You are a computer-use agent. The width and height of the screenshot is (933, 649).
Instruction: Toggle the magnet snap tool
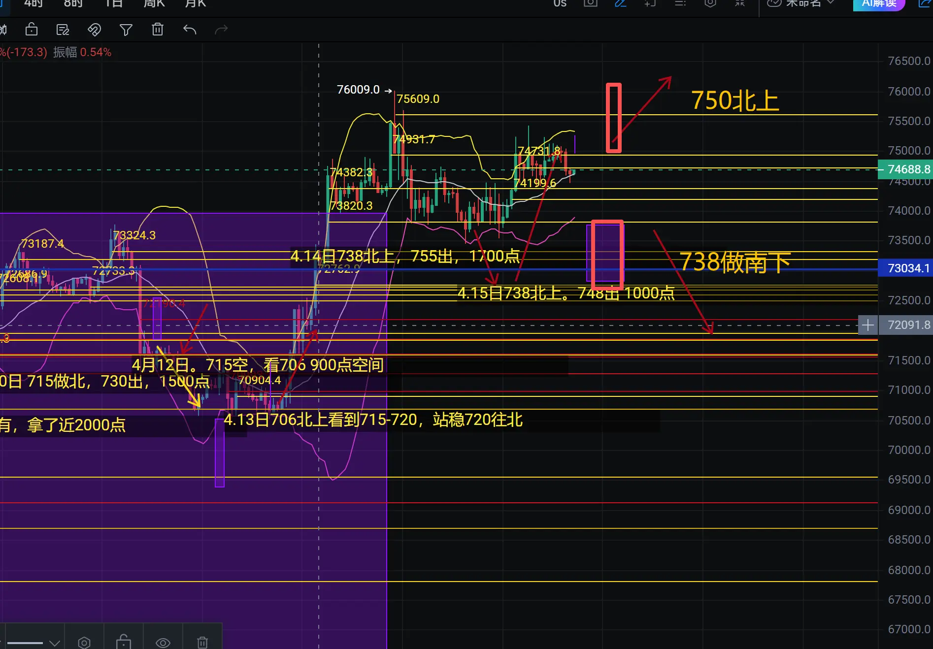pyautogui.click(x=94, y=30)
